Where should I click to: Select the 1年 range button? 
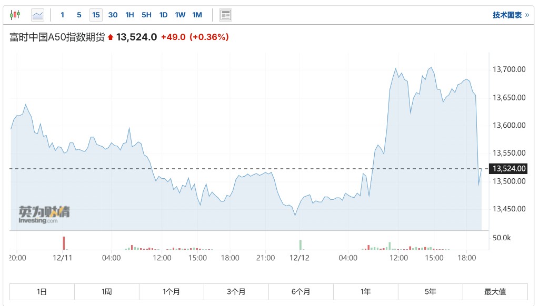click(365, 291)
